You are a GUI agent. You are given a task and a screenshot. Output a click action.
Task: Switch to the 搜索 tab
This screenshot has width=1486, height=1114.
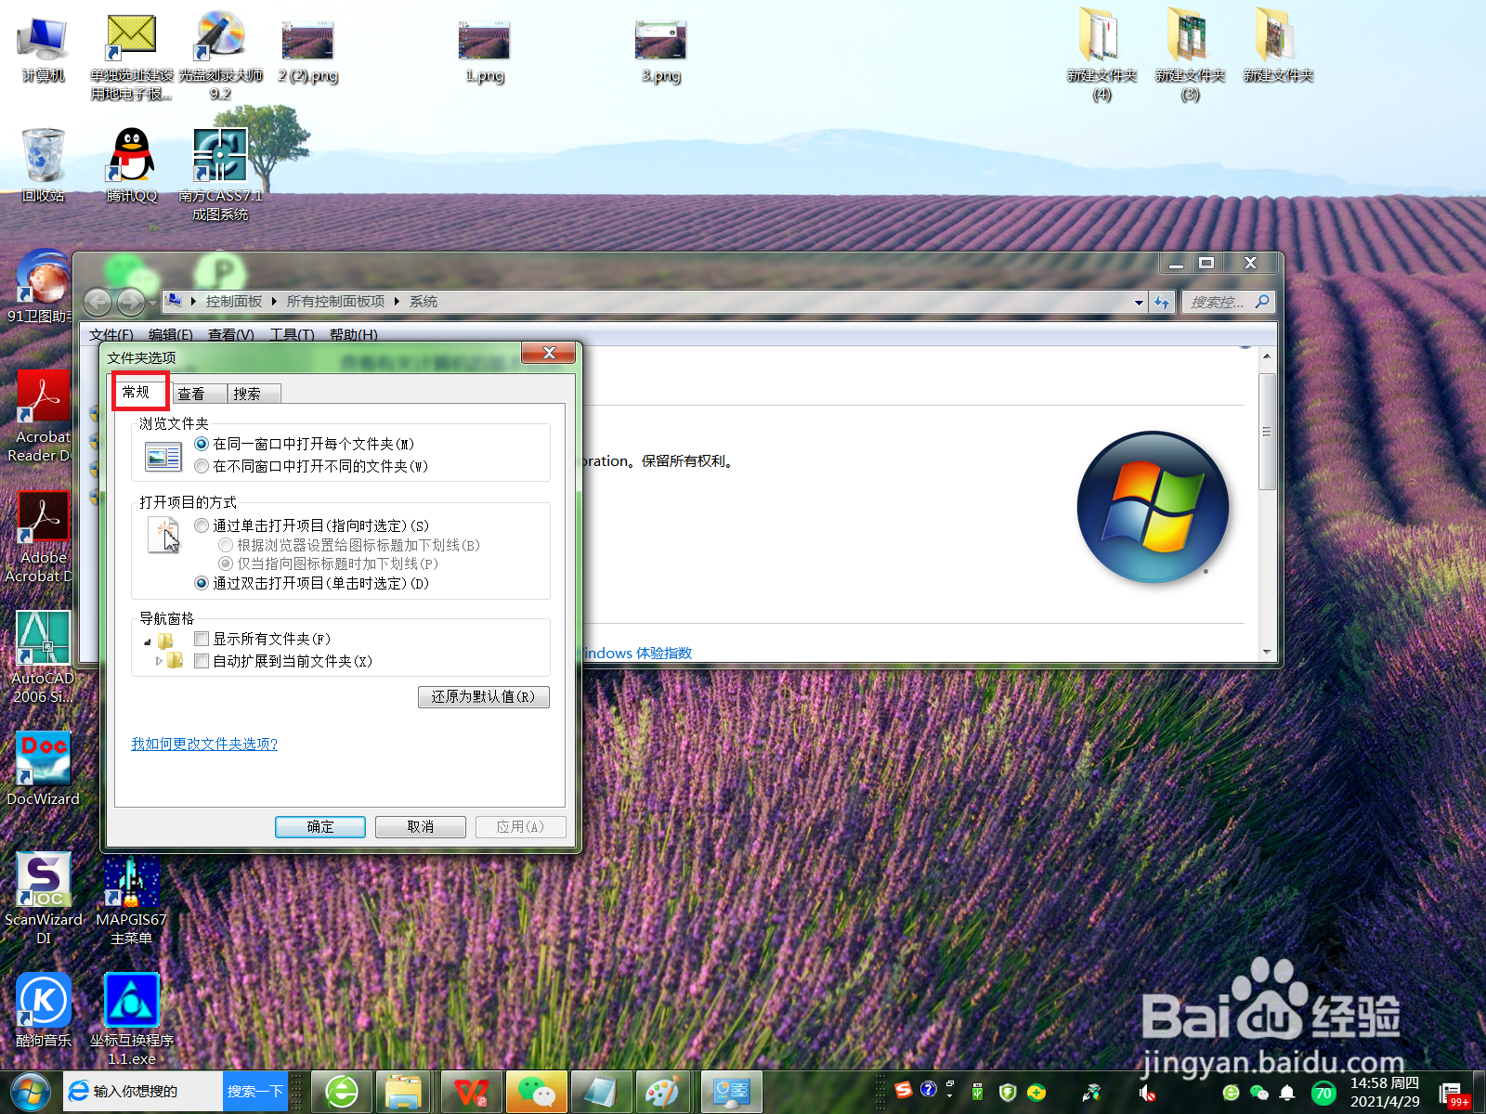[254, 394]
